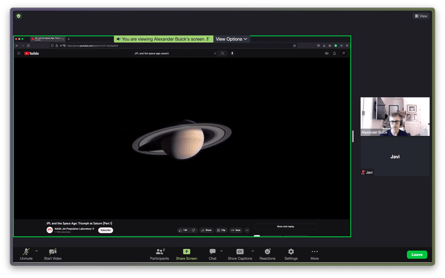The image size is (445, 278).
Task: Expand the View Options dropdown
Action: tap(232, 39)
